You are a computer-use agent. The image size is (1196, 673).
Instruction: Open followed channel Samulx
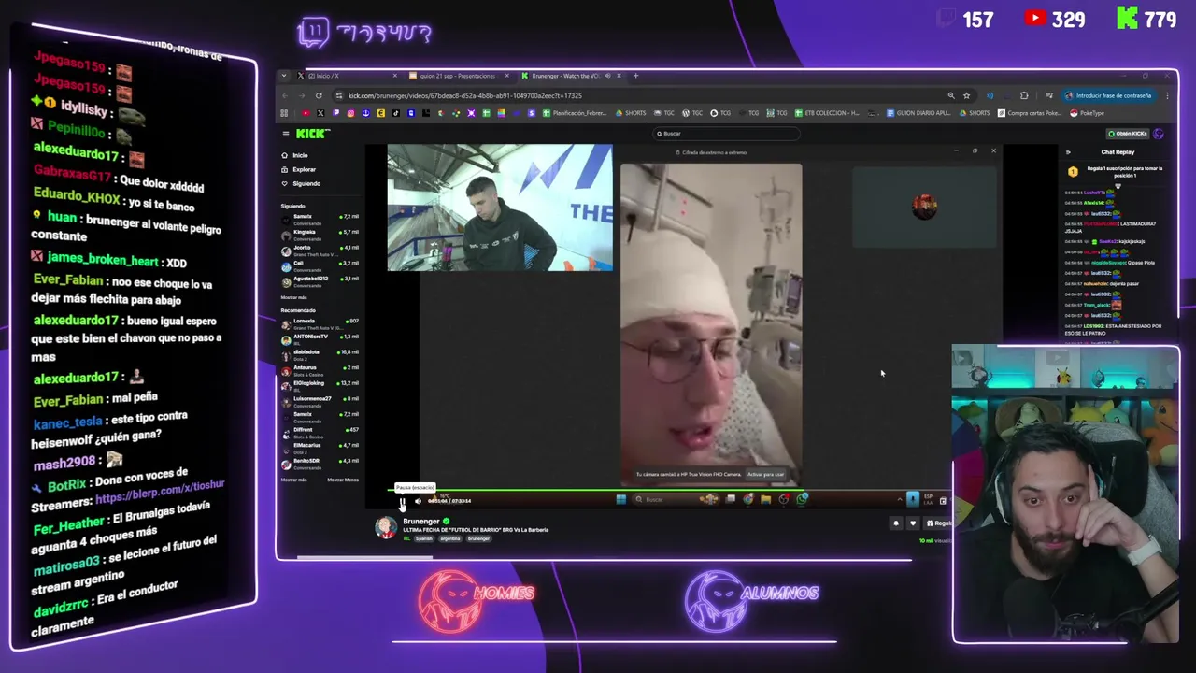click(x=320, y=220)
